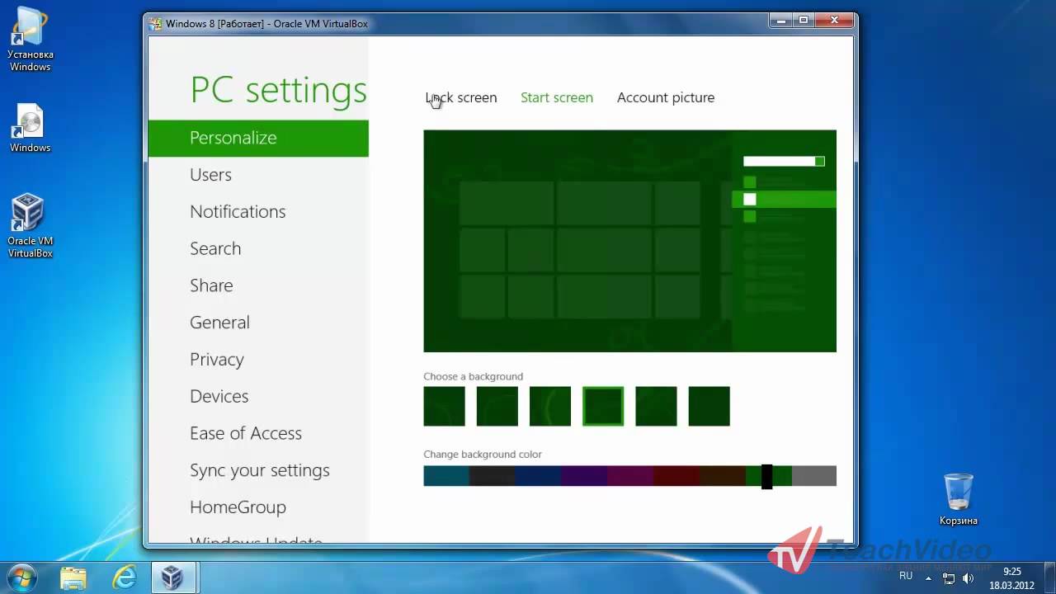This screenshot has width=1056, height=594.
Task: Click the black color slider handle
Action: pos(766,476)
